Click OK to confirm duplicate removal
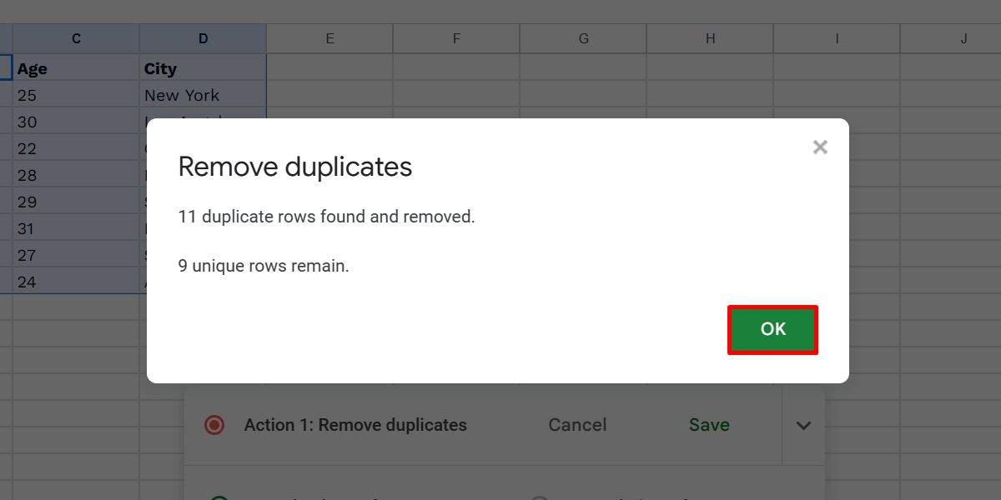Image resolution: width=1001 pixels, height=500 pixels. [x=772, y=329]
